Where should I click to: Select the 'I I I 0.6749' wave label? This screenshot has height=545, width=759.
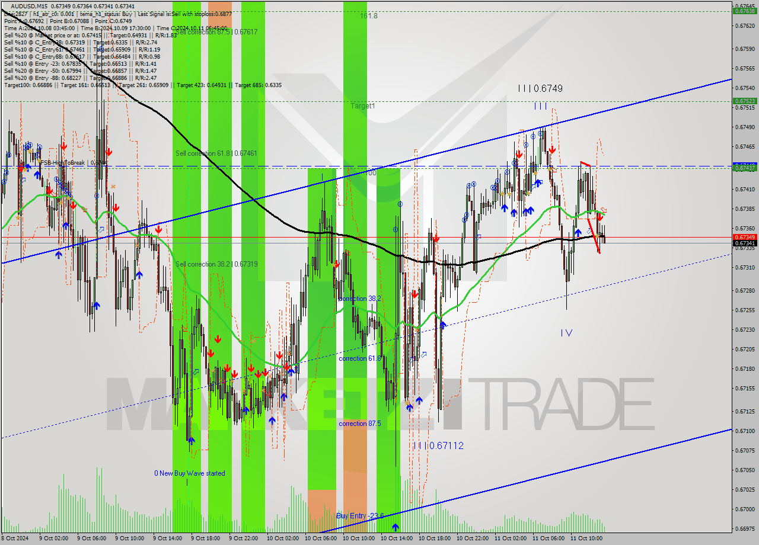[540, 88]
